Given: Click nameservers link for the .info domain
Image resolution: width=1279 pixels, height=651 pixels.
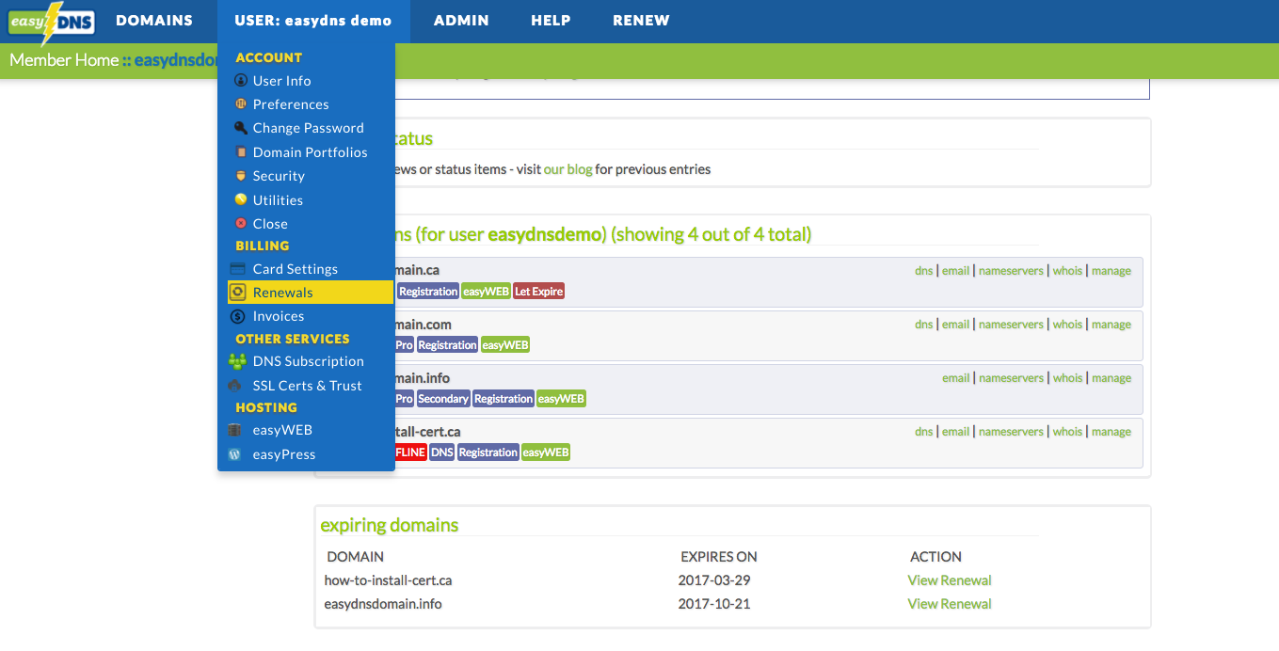Looking at the screenshot, I should coord(1011,377).
